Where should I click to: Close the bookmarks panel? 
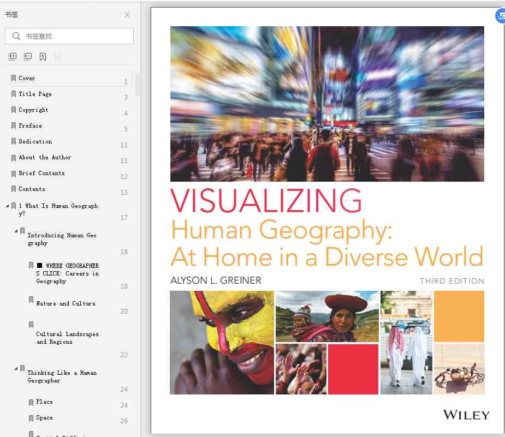(x=127, y=15)
